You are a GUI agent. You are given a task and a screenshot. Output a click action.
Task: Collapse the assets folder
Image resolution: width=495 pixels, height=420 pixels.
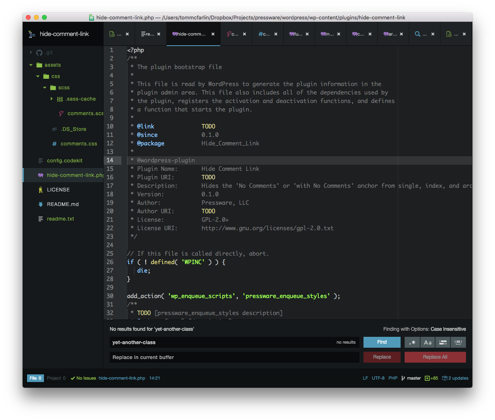coord(31,65)
